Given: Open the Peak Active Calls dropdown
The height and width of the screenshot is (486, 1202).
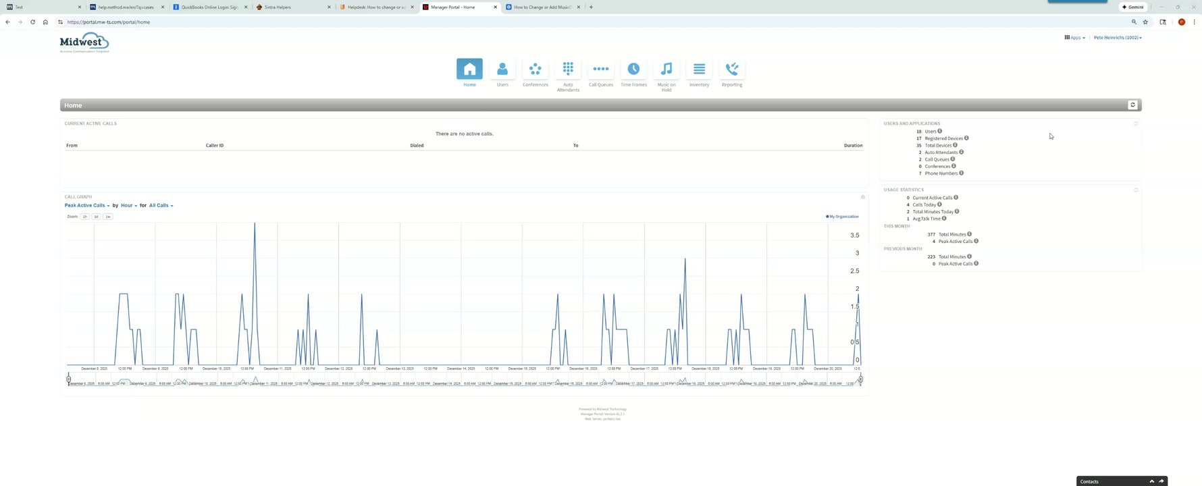Looking at the screenshot, I should coord(87,205).
